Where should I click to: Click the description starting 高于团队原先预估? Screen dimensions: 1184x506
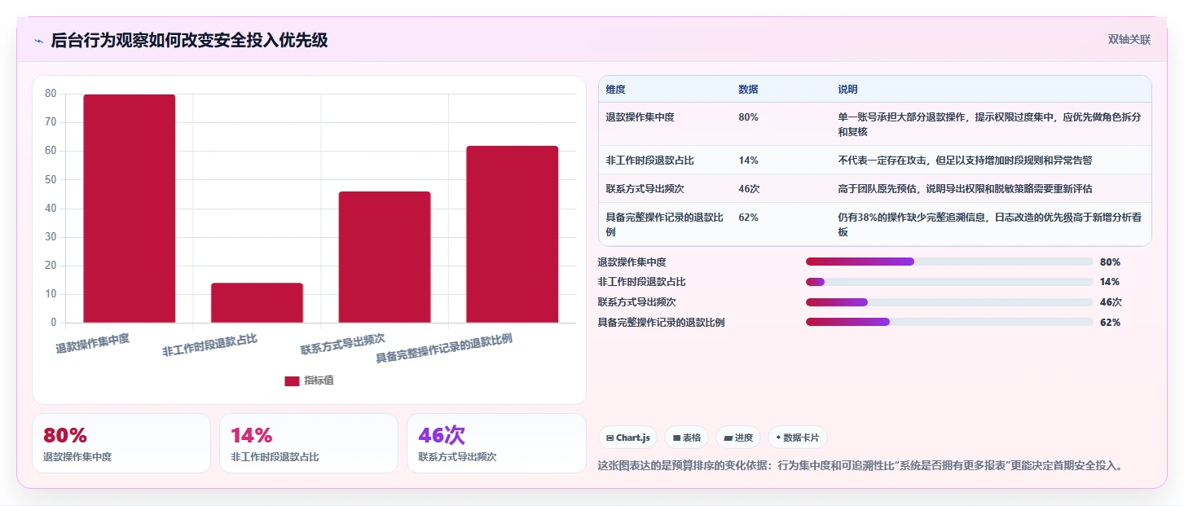965,189
